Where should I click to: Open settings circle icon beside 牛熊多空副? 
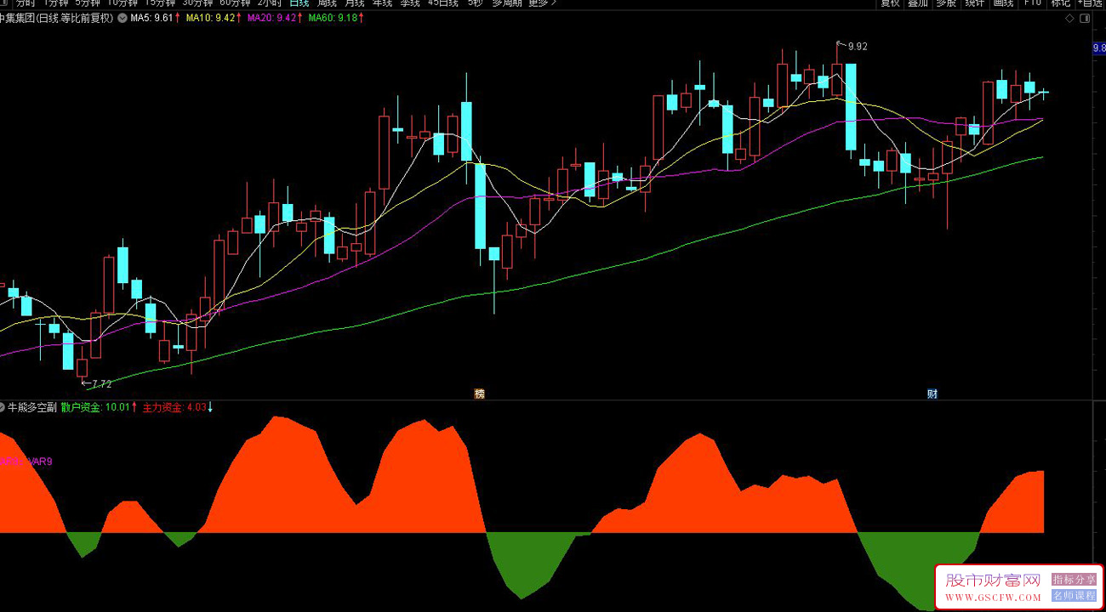[3, 407]
